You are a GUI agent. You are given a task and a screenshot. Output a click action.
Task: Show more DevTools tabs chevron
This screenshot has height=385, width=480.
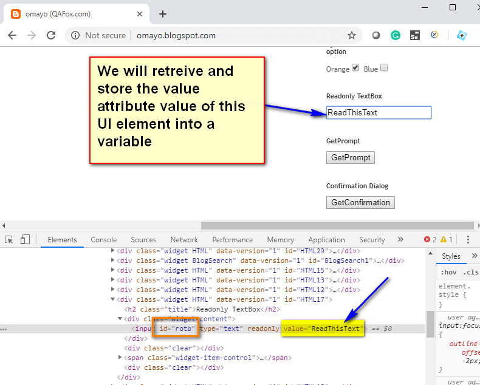click(x=400, y=239)
